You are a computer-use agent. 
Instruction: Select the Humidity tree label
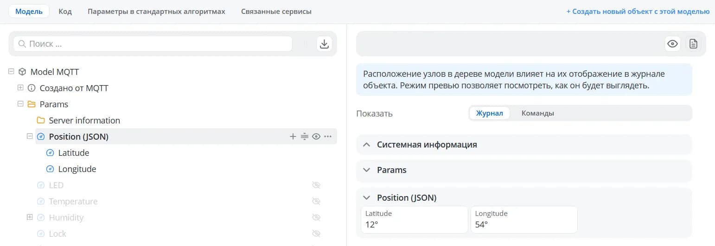click(x=66, y=217)
